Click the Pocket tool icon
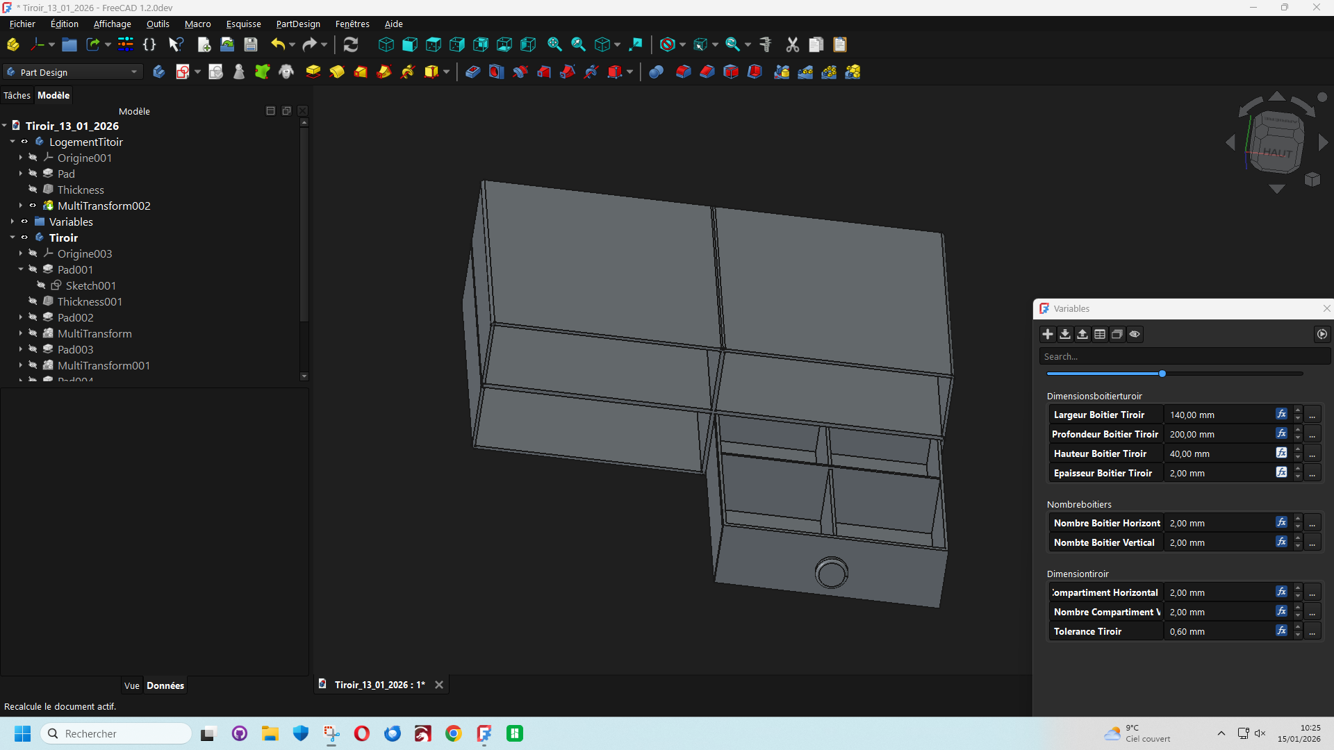 472,72
